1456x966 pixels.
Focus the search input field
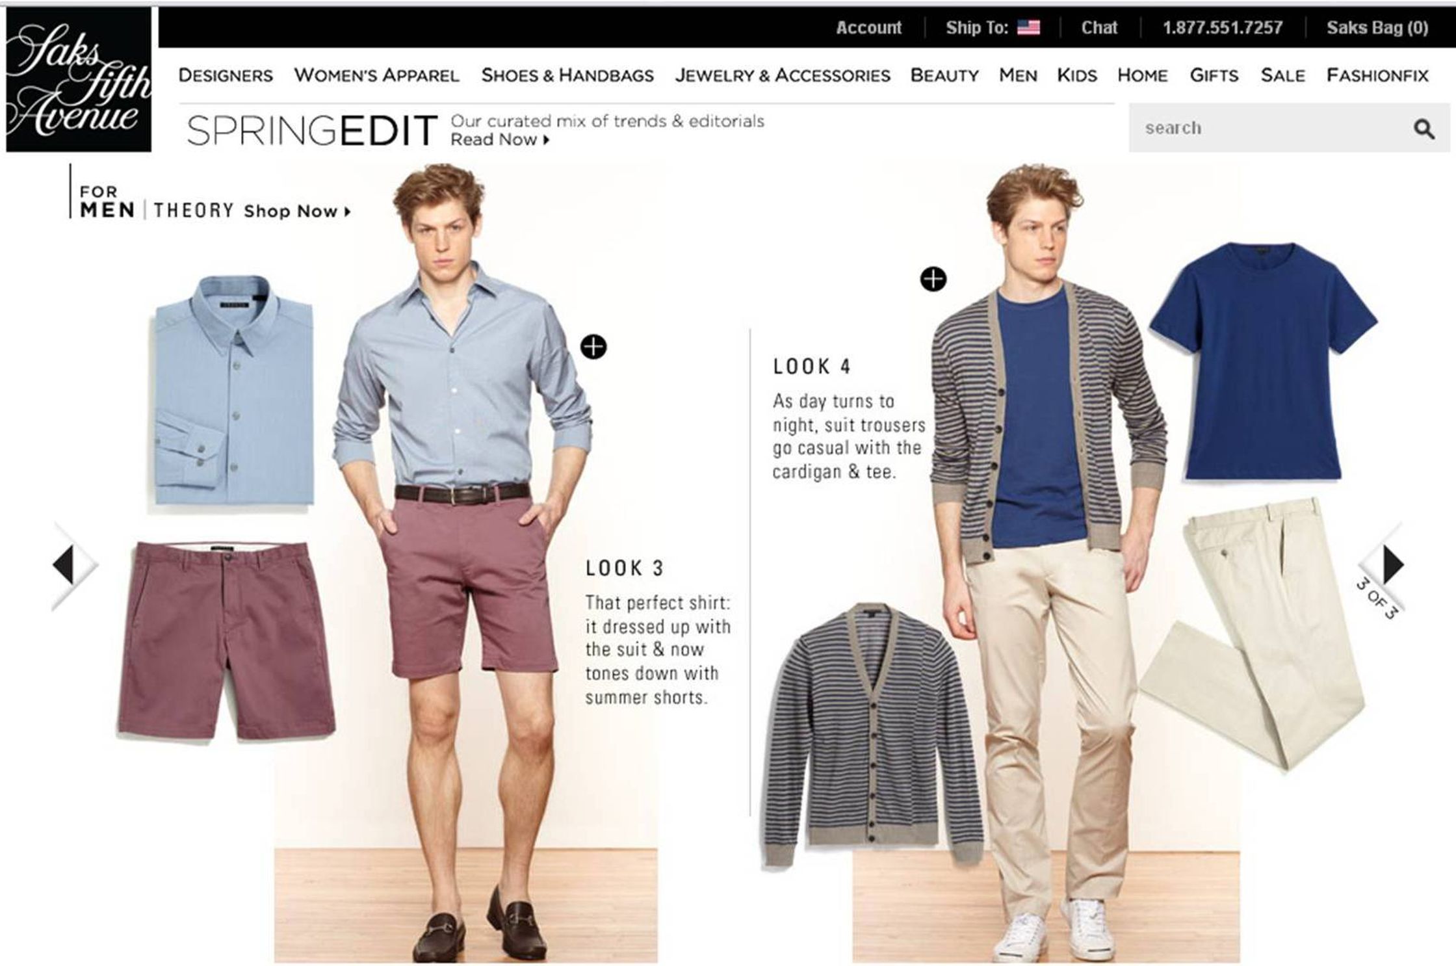pyautogui.click(x=1267, y=128)
